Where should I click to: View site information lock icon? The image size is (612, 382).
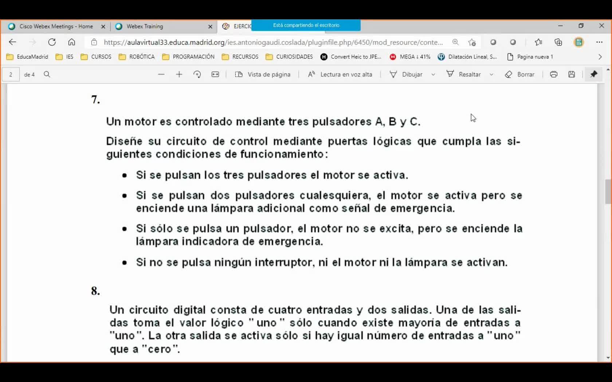click(94, 42)
